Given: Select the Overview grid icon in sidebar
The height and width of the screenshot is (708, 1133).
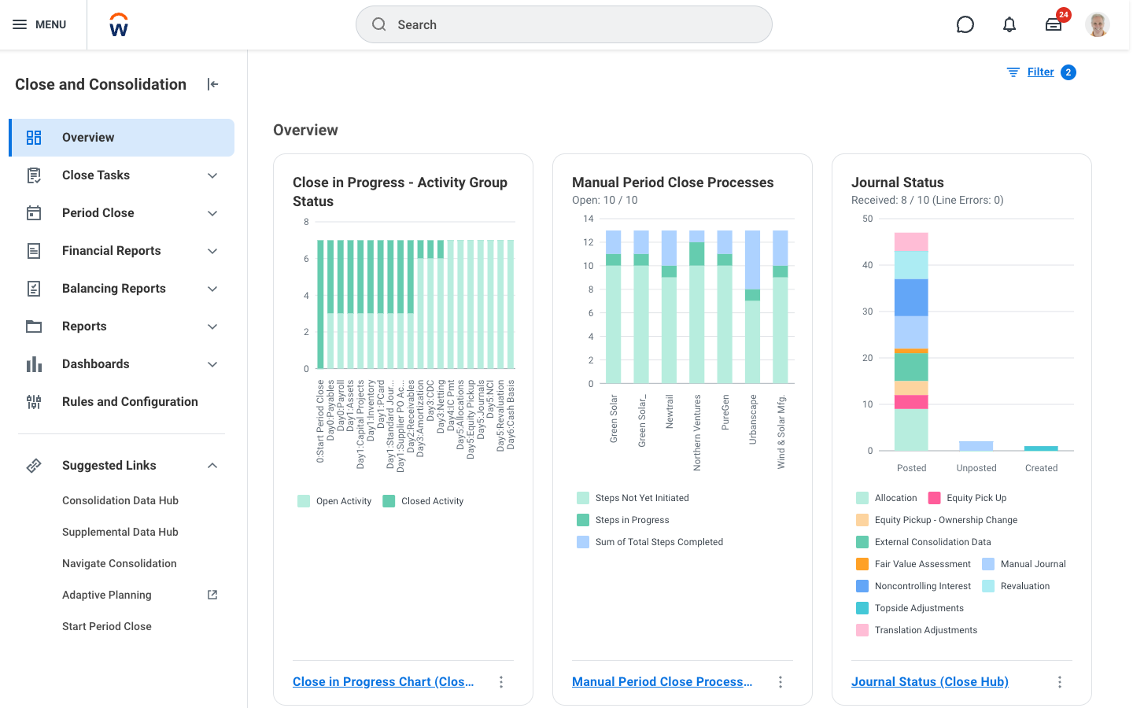Looking at the screenshot, I should pyautogui.click(x=34, y=137).
